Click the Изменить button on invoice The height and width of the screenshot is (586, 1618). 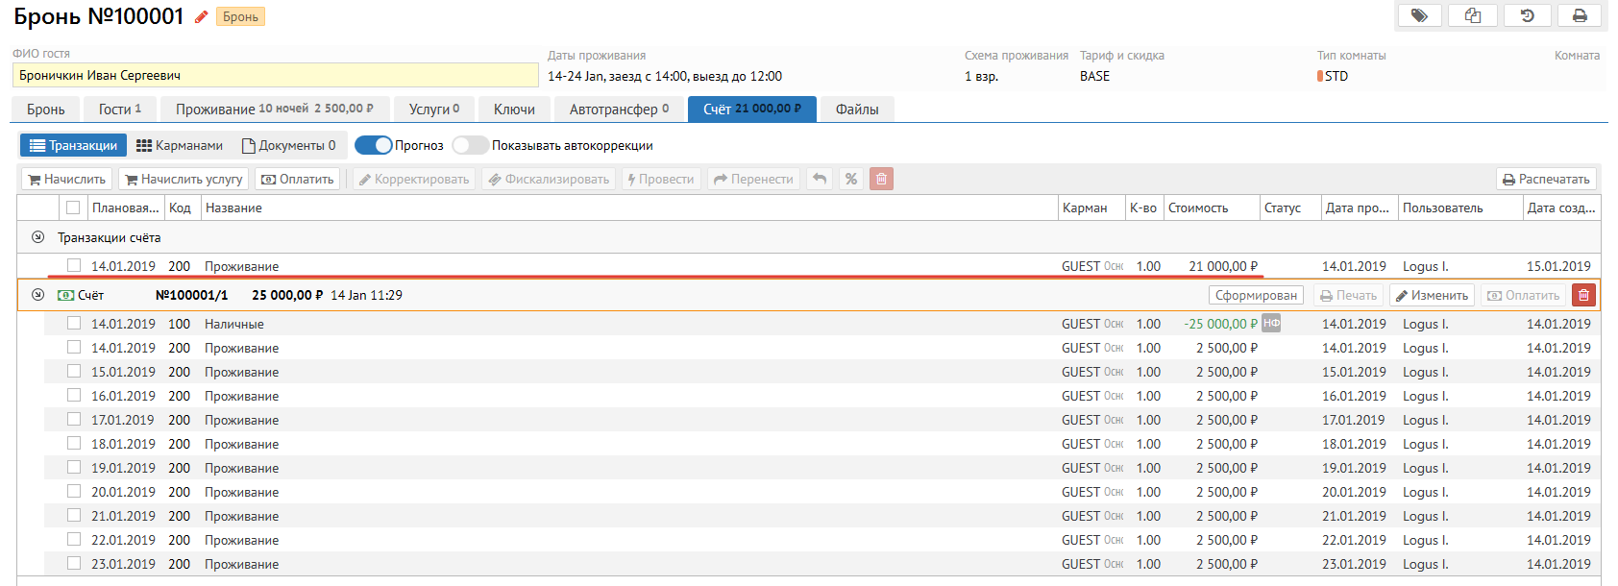1432,295
